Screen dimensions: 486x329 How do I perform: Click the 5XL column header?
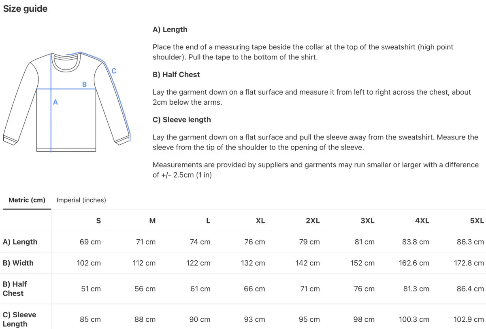pos(477,221)
